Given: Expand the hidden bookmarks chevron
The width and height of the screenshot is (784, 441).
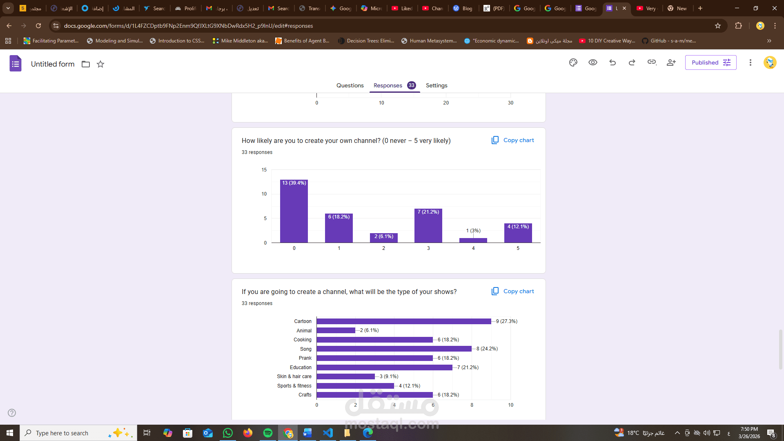Looking at the screenshot, I should point(769,41).
